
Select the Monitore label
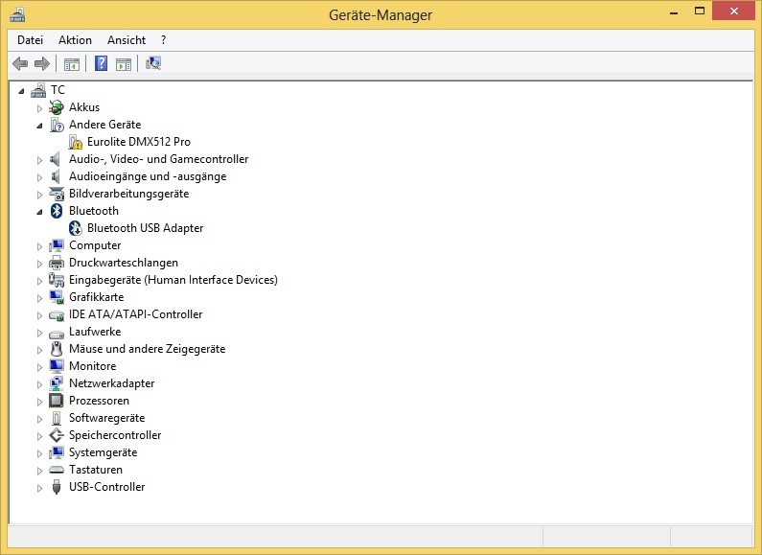[92, 366]
